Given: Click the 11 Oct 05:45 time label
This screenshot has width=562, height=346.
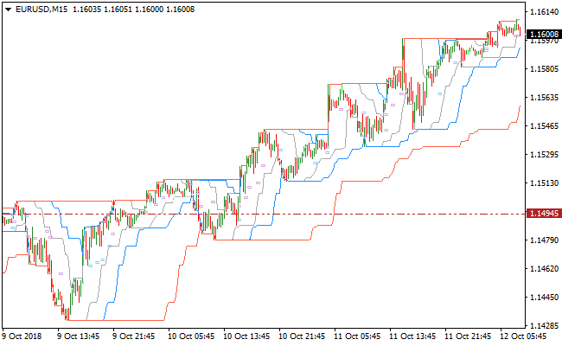Looking at the screenshot, I should 358,336.
